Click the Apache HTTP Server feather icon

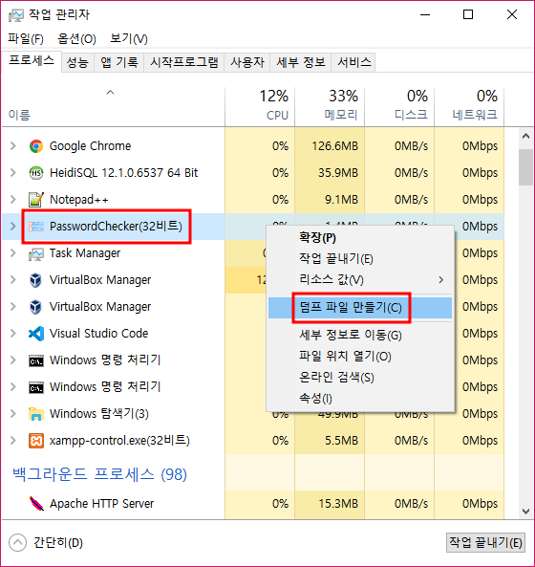coord(36,503)
